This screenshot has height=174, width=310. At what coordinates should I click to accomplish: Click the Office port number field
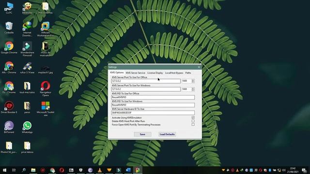(x=186, y=81)
